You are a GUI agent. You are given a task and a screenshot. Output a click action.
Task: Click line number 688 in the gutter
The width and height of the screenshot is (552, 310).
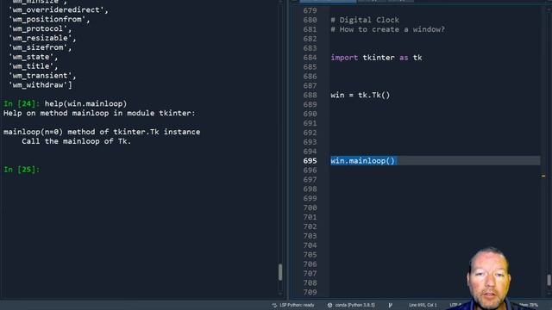[x=310, y=96]
